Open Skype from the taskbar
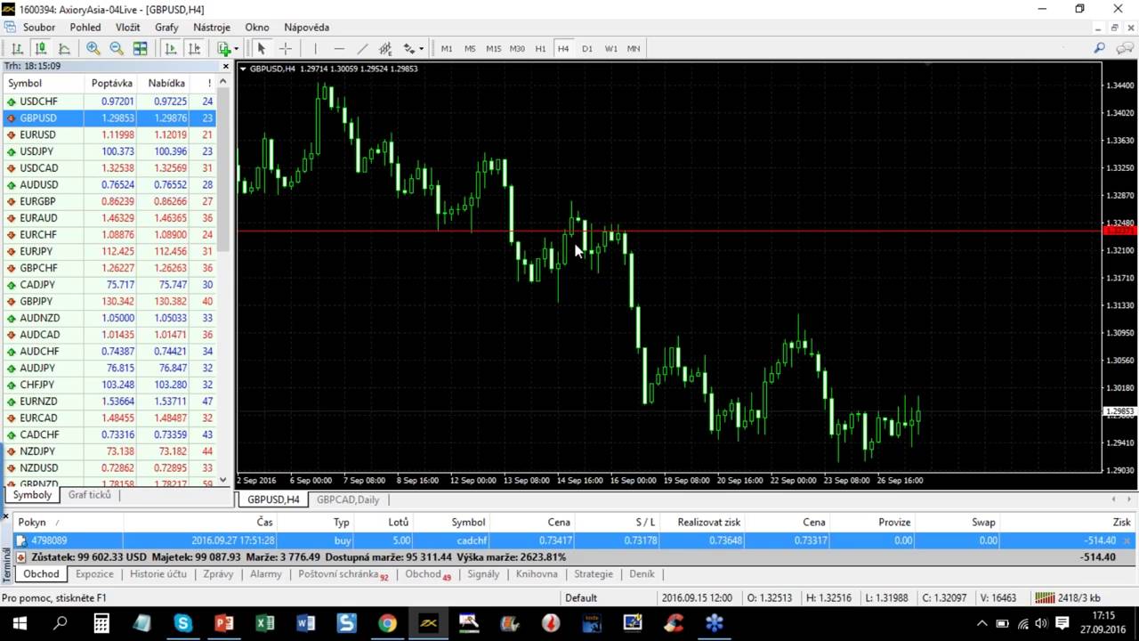 pos(182,623)
